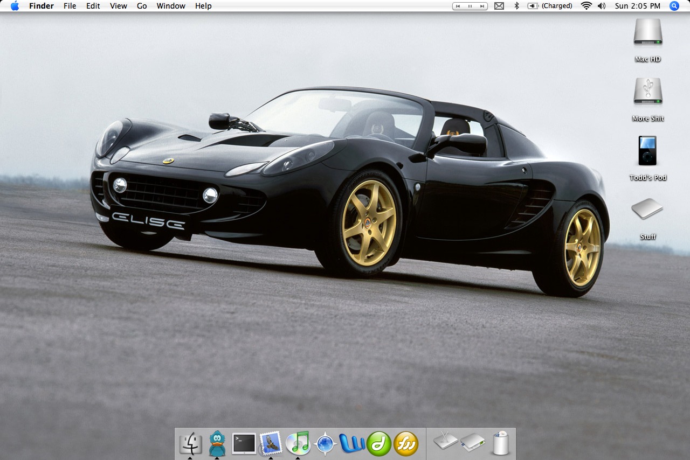Launch Microsoft Word from dock

click(353, 443)
